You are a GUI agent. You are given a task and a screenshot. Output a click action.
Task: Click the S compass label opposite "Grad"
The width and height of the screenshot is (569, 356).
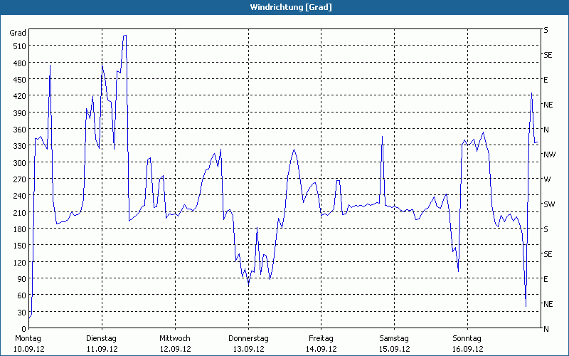(x=546, y=30)
